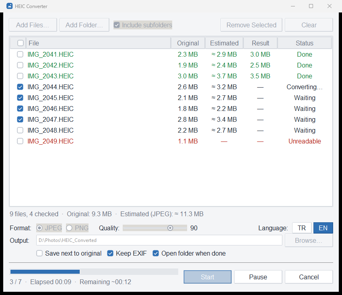The width and height of the screenshot is (342, 295).
Task: Uncheck the IMG_2046.HEIC row checkbox
Action: coord(20,109)
